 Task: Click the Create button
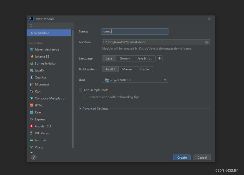click(x=182, y=158)
